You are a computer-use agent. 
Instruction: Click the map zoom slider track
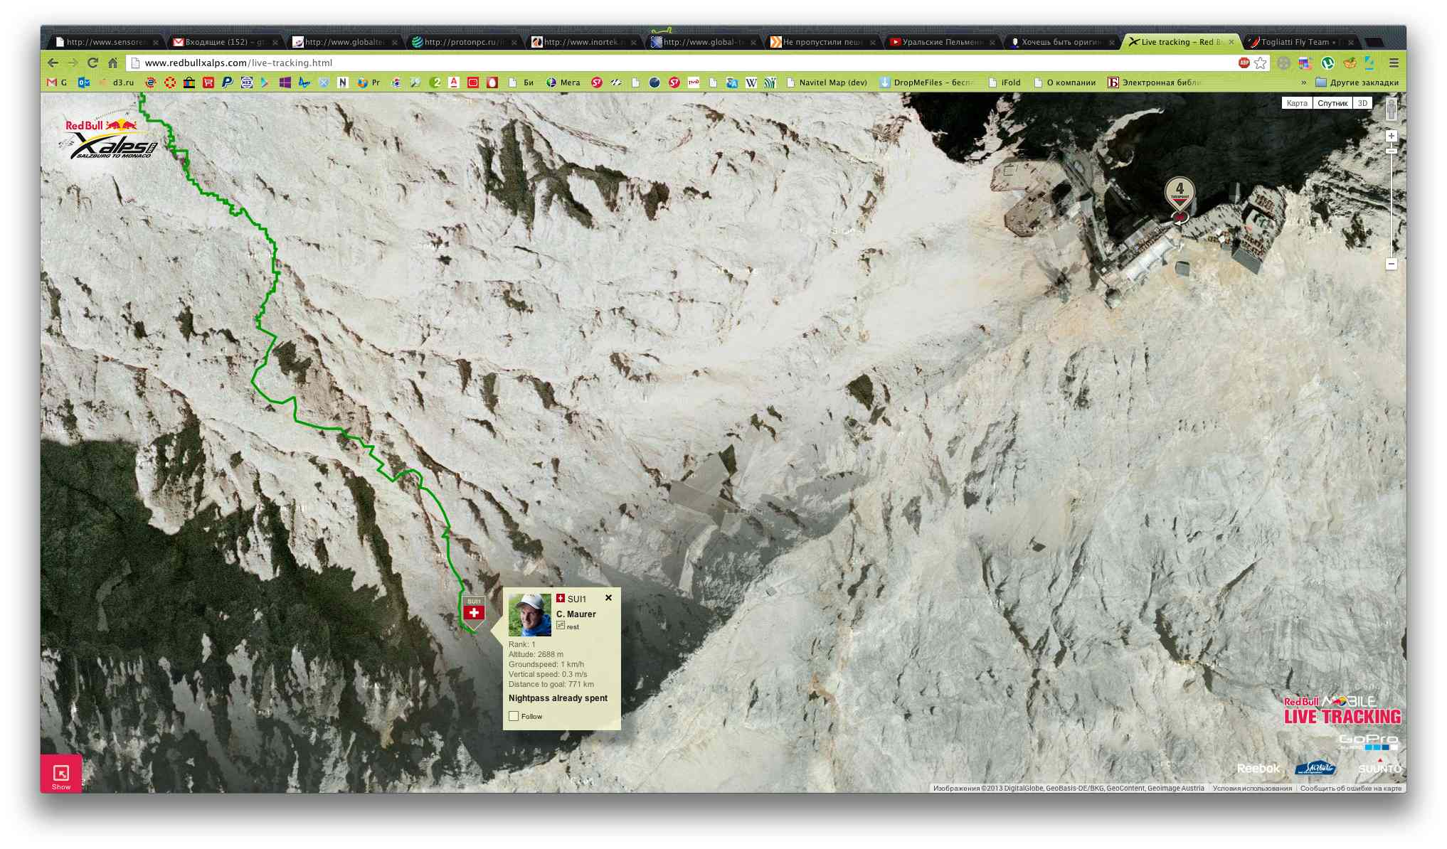pos(1391,206)
